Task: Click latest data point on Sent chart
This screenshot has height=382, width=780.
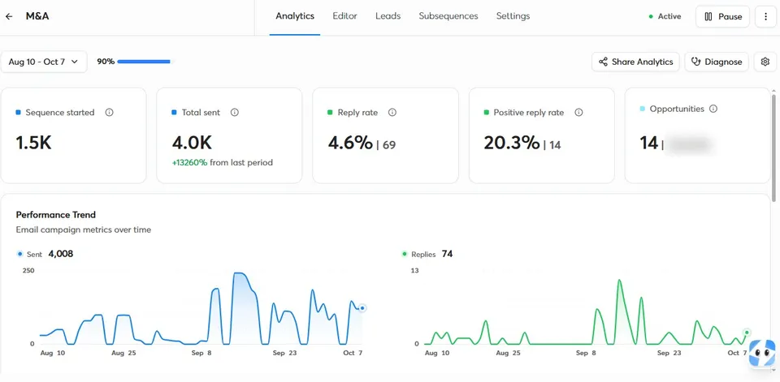Action: pyautogui.click(x=362, y=308)
